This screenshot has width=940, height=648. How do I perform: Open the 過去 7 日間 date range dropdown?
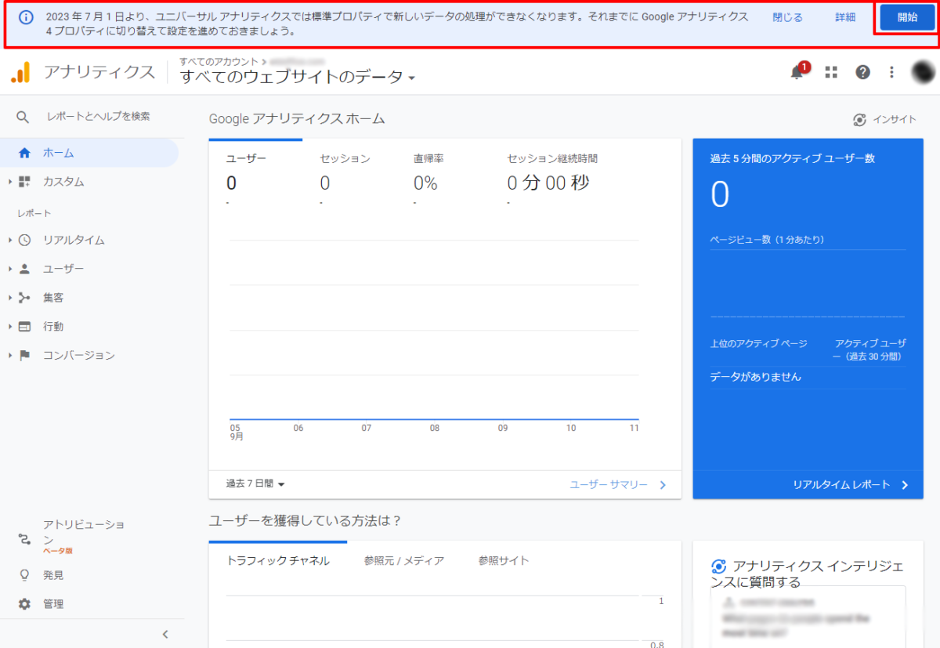click(x=255, y=484)
